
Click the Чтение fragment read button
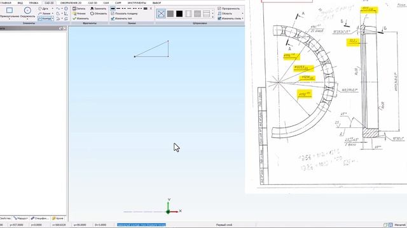[79, 13]
